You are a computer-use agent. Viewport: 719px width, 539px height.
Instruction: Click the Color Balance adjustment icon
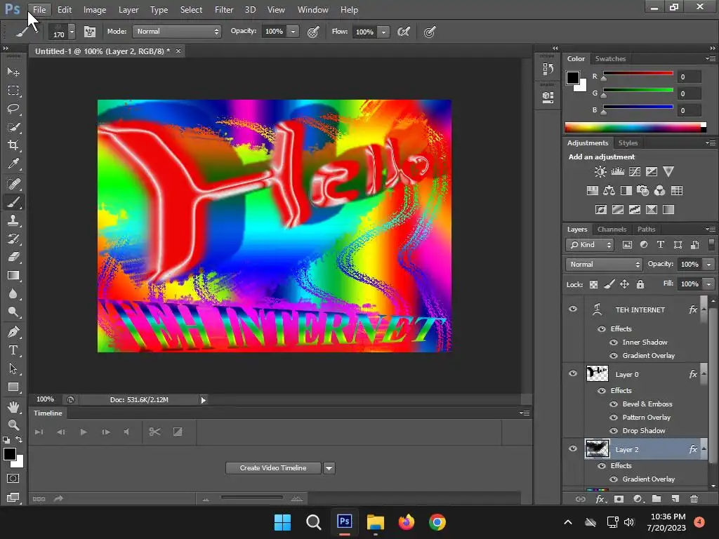(x=609, y=191)
